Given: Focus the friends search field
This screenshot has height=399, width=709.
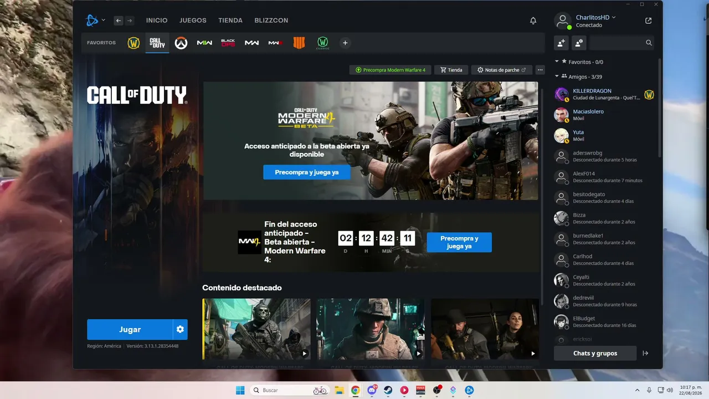Looking at the screenshot, I should pos(621,43).
